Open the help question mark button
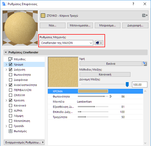This screenshot has height=146, width=151. click(x=133, y=4)
